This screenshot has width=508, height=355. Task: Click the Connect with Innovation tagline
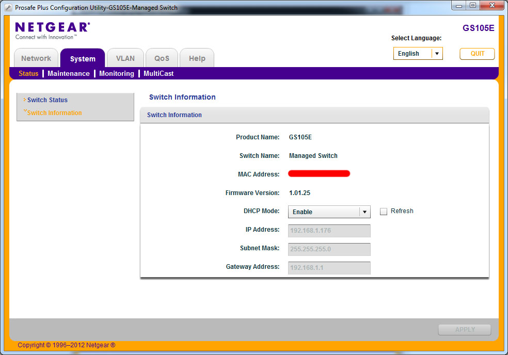[x=46, y=37]
